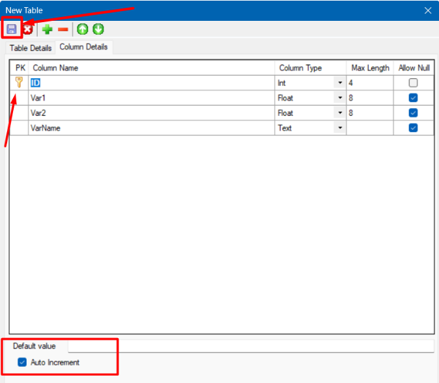439x383 pixels.
Task: Click the primary key icon on ID row
Action: (19, 83)
